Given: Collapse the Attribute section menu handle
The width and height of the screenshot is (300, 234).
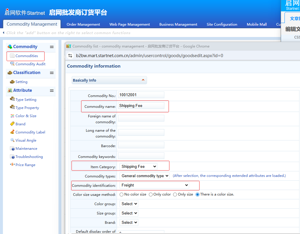Looking at the screenshot, I should pos(52,91).
